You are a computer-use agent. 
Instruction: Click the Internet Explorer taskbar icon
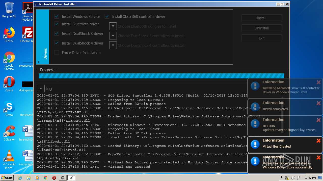20,178
